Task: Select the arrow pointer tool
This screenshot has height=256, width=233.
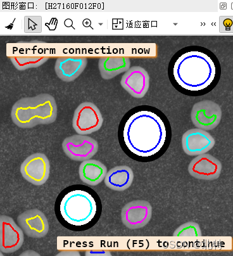Action: click(33, 24)
